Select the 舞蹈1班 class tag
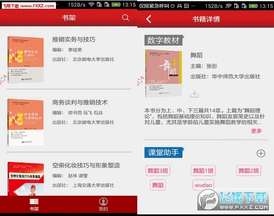274x216 pixels. (x=203, y=170)
